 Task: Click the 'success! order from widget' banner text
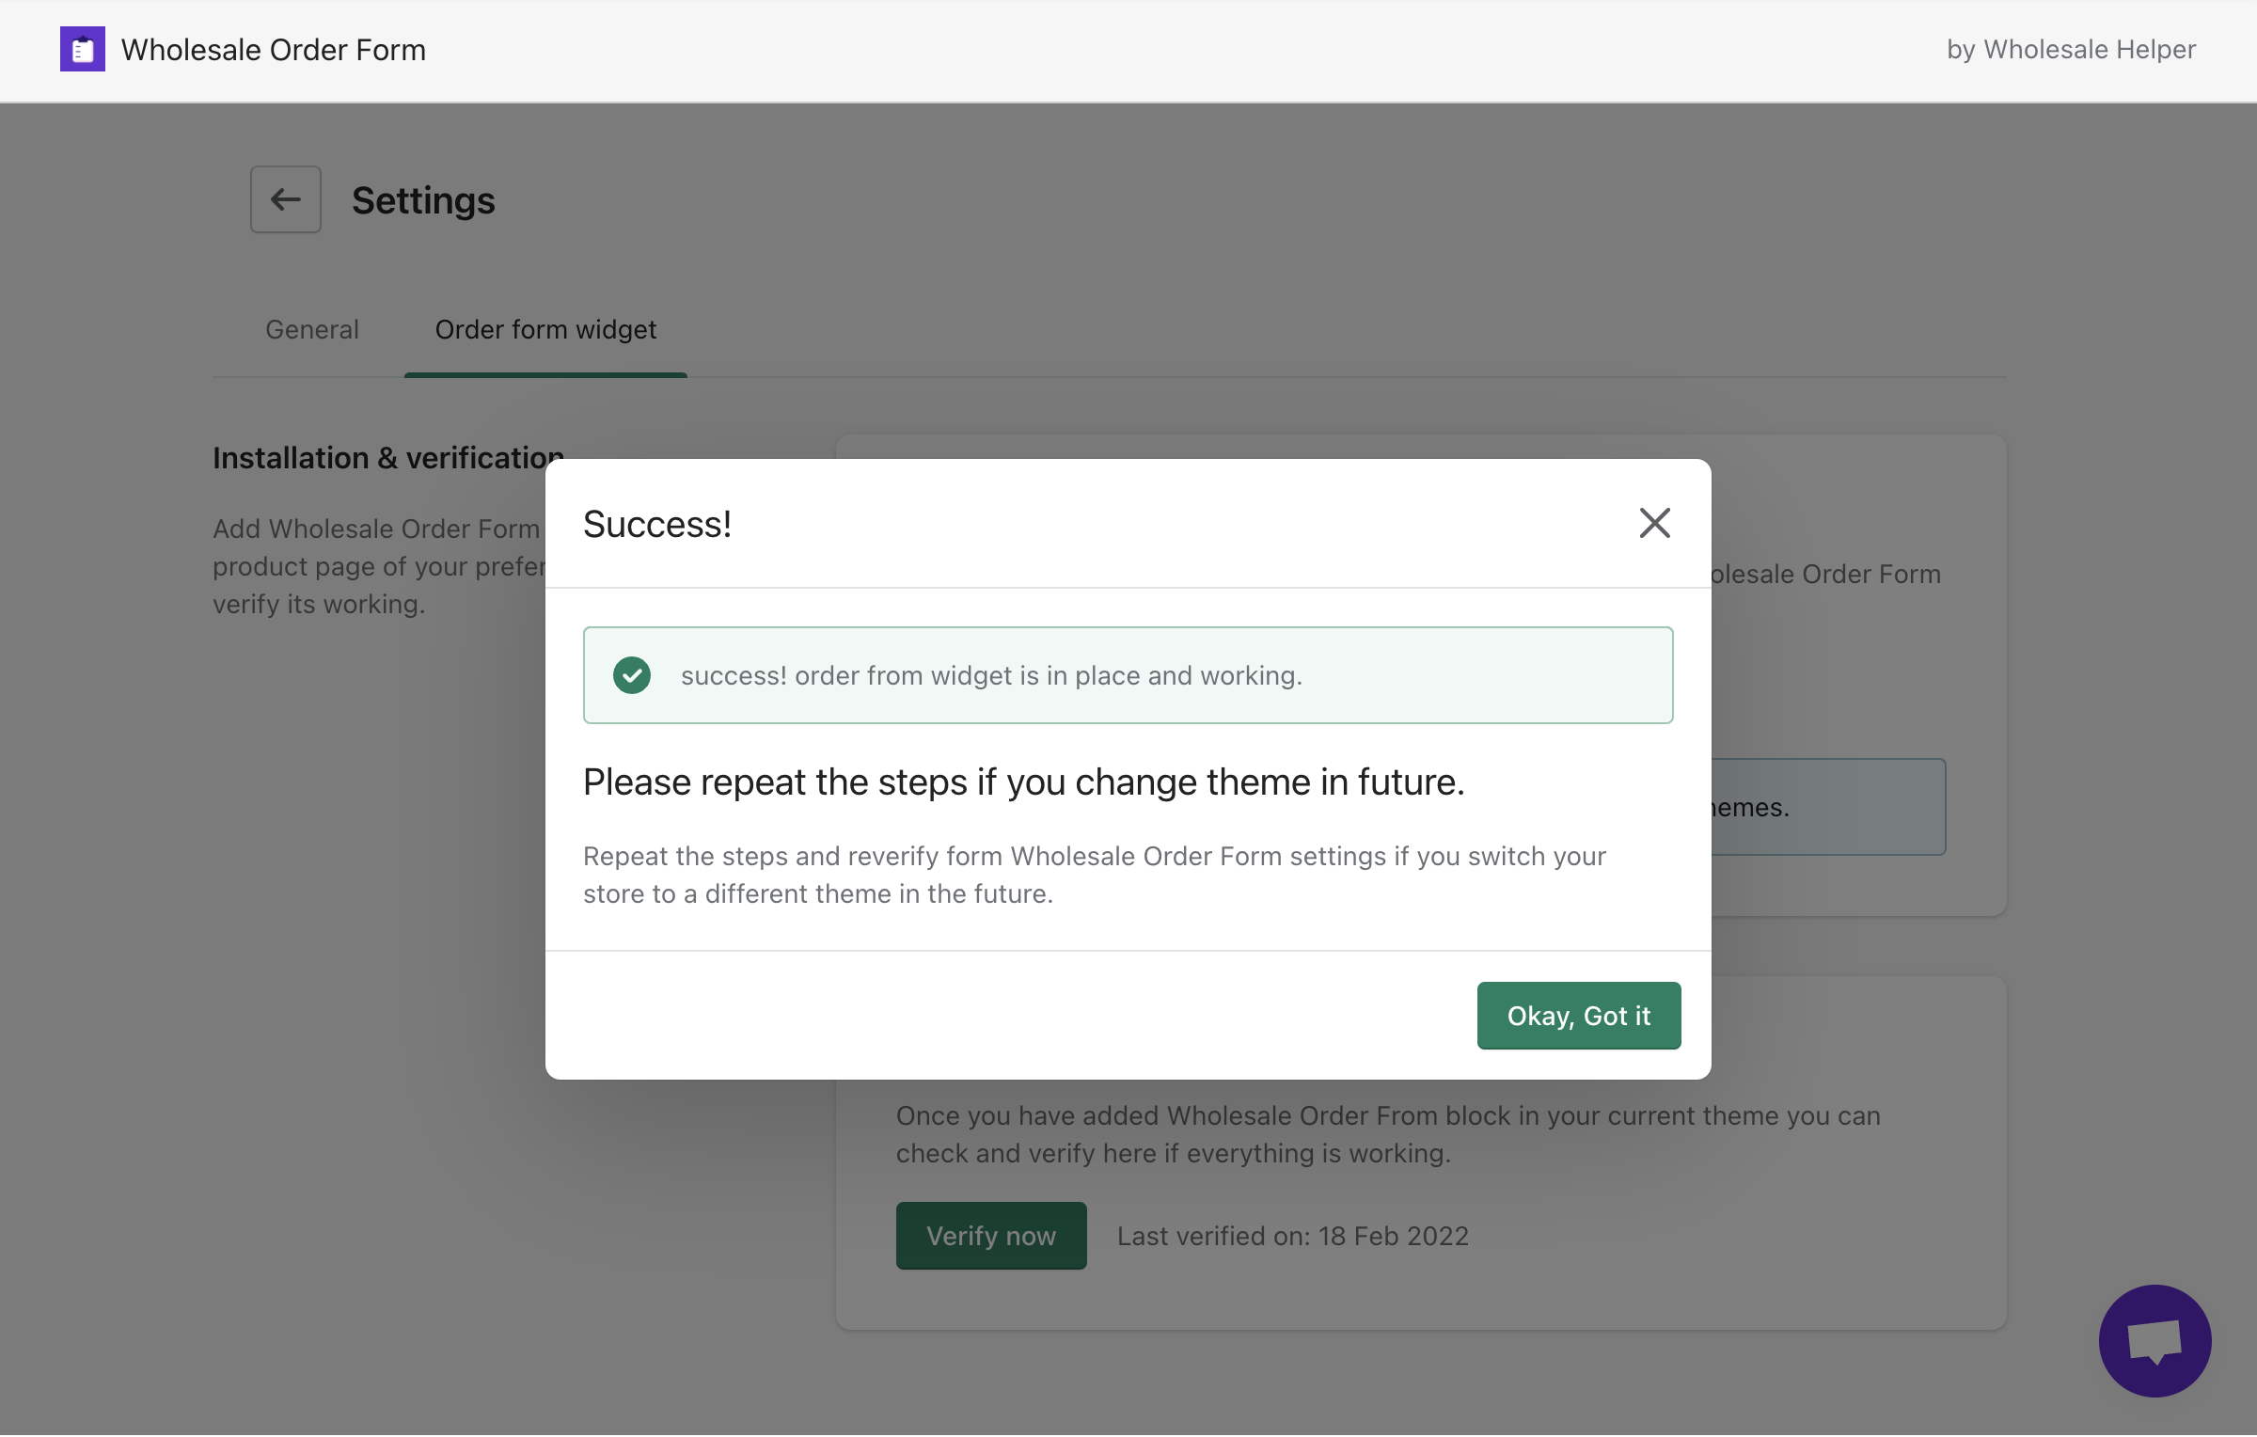coord(991,675)
